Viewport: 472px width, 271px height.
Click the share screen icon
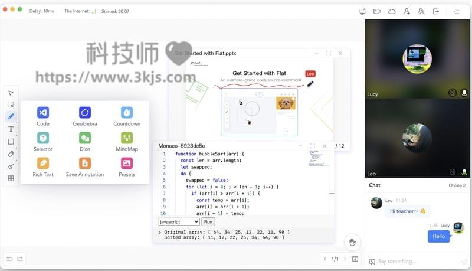(362, 11)
